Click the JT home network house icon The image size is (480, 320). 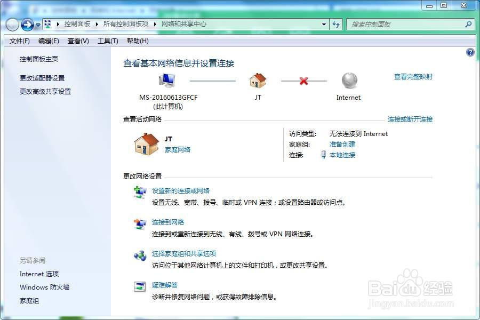tap(258, 80)
